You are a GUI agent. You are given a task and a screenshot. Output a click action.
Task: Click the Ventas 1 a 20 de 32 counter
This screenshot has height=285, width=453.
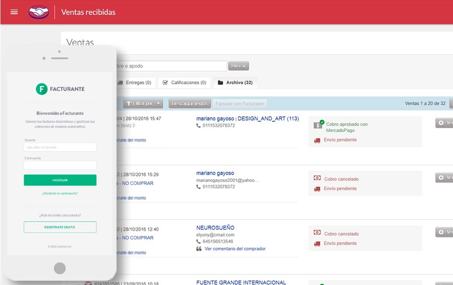tap(425, 103)
